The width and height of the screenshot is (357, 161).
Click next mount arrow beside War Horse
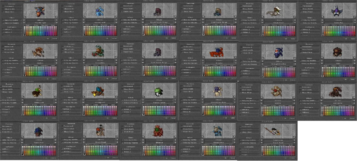(354, 103)
